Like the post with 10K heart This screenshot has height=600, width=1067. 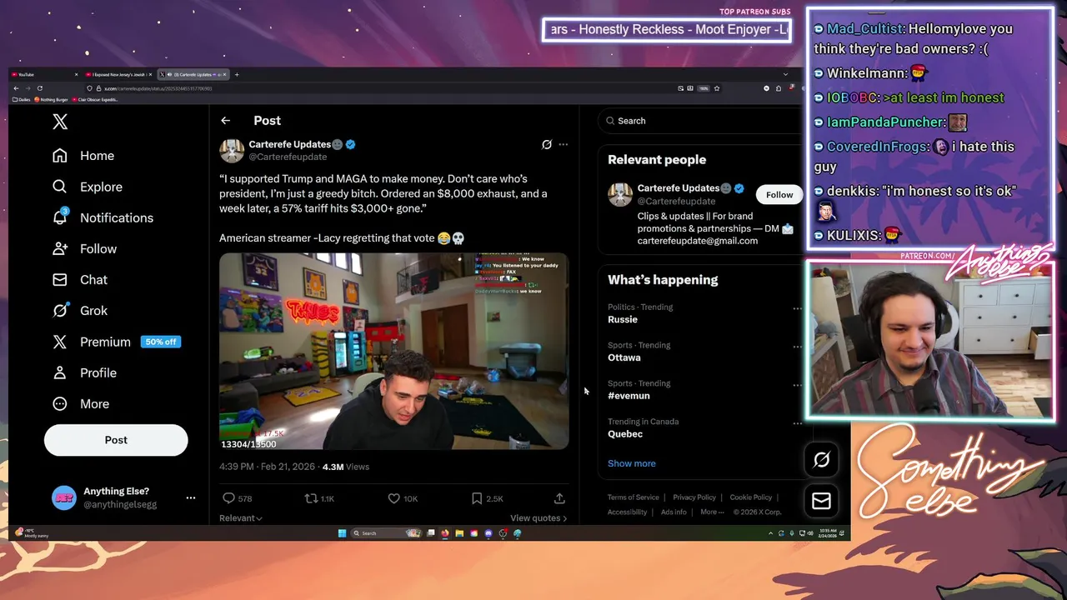[x=393, y=498]
